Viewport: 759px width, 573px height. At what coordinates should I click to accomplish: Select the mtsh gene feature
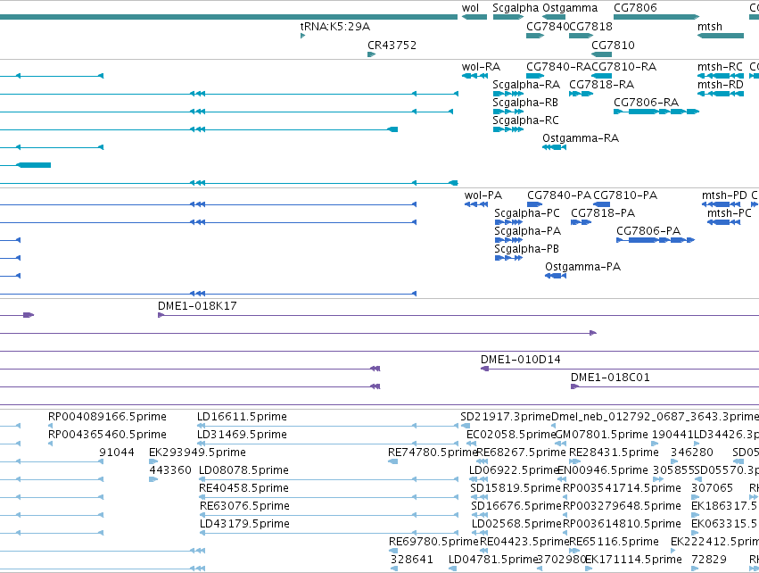(721, 36)
